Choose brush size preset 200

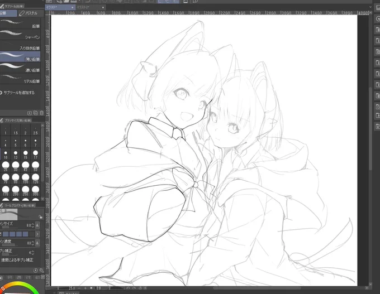click(16, 191)
